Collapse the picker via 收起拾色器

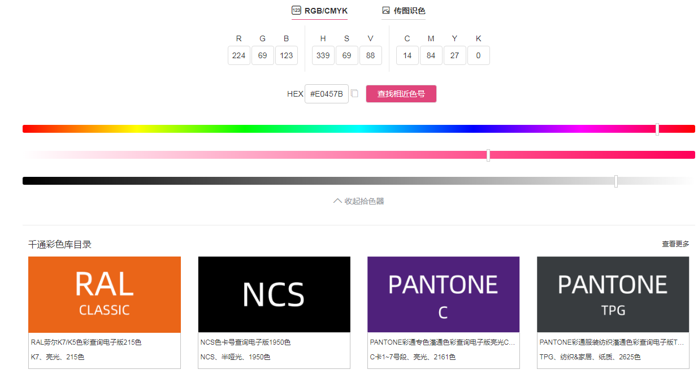coord(358,201)
